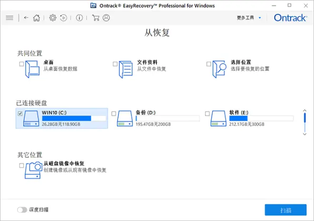Return to the home screen

[x=37, y=18]
